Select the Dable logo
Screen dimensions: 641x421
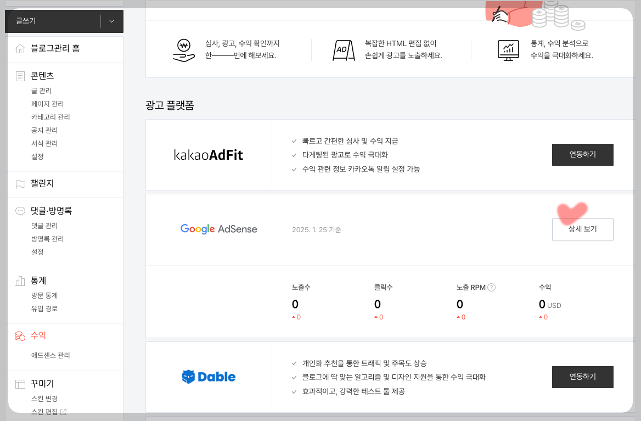pos(208,377)
